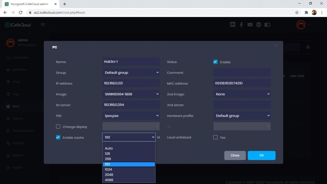Image resolution: width=327 pixels, height=184 pixels.
Task: Open the Group dropdown
Action: pyautogui.click(x=131, y=72)
